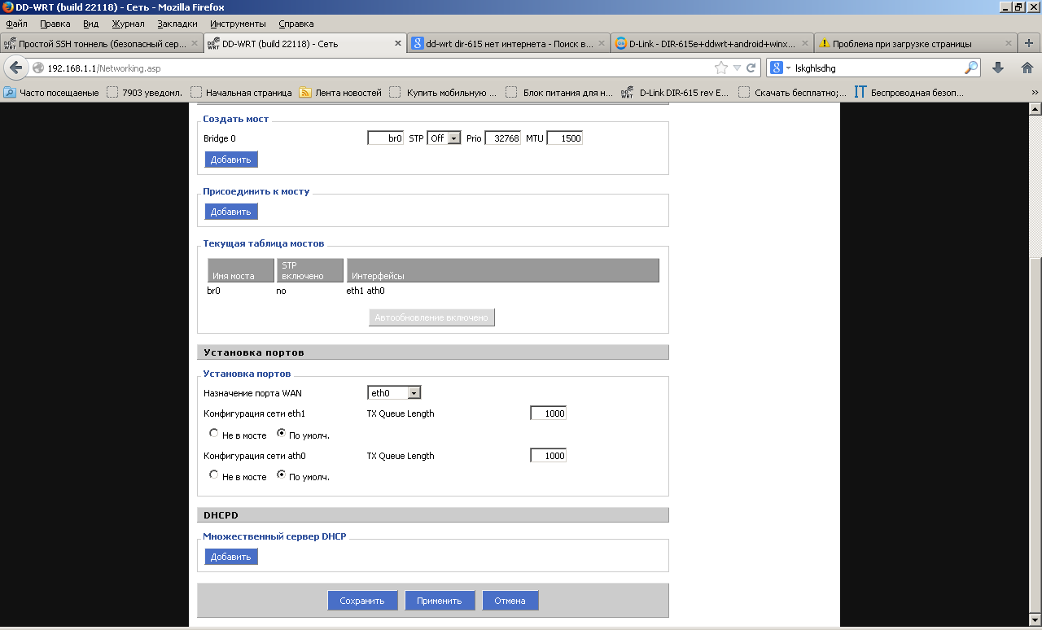Switch to the D-Link DIR-615e+ddwrt tab

coord(712,43)
